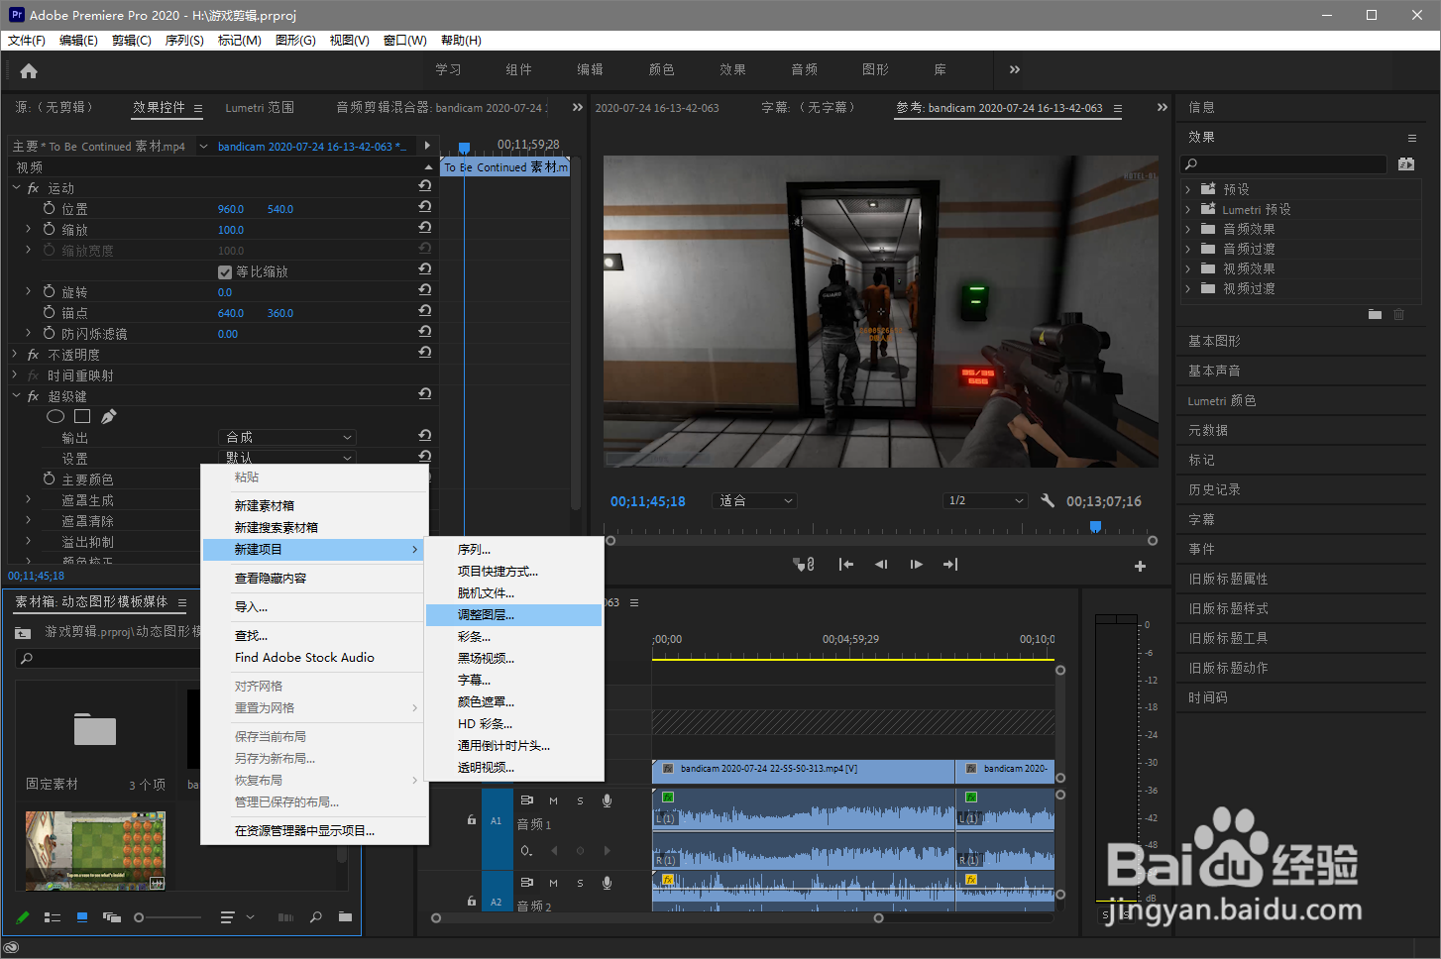Mute audio track A1

pyautogui.click(x=553, y=800)
